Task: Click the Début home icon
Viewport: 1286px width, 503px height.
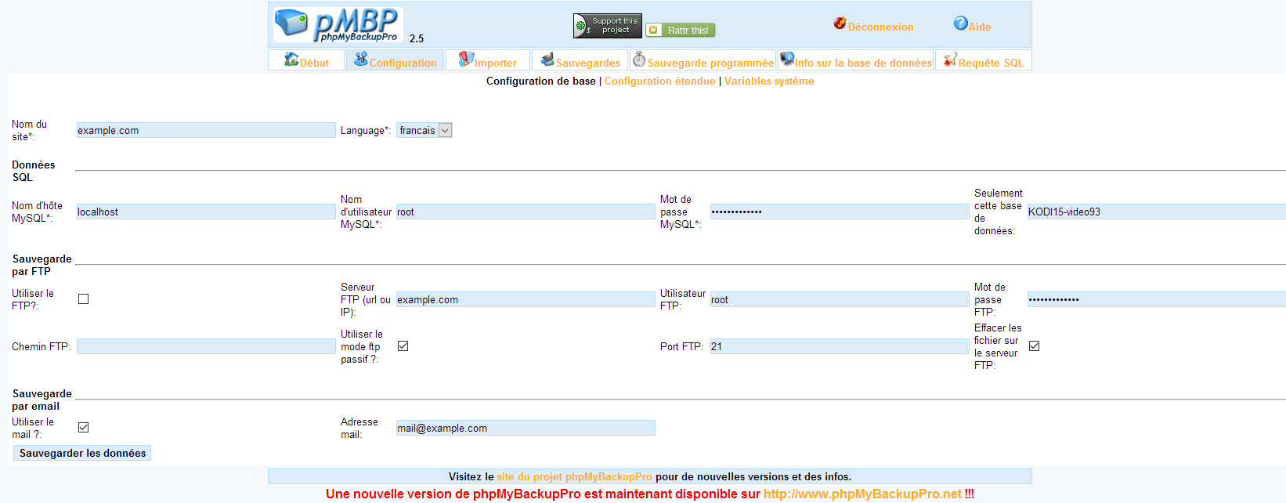Action: (x=291, y=59)
